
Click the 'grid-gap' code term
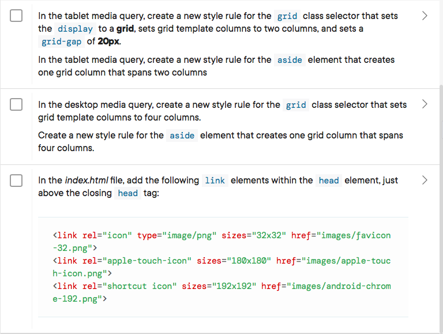coord(61,42)
